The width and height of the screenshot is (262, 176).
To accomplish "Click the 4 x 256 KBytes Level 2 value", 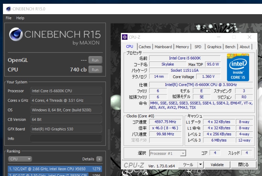I will click(x=219, y=134).
